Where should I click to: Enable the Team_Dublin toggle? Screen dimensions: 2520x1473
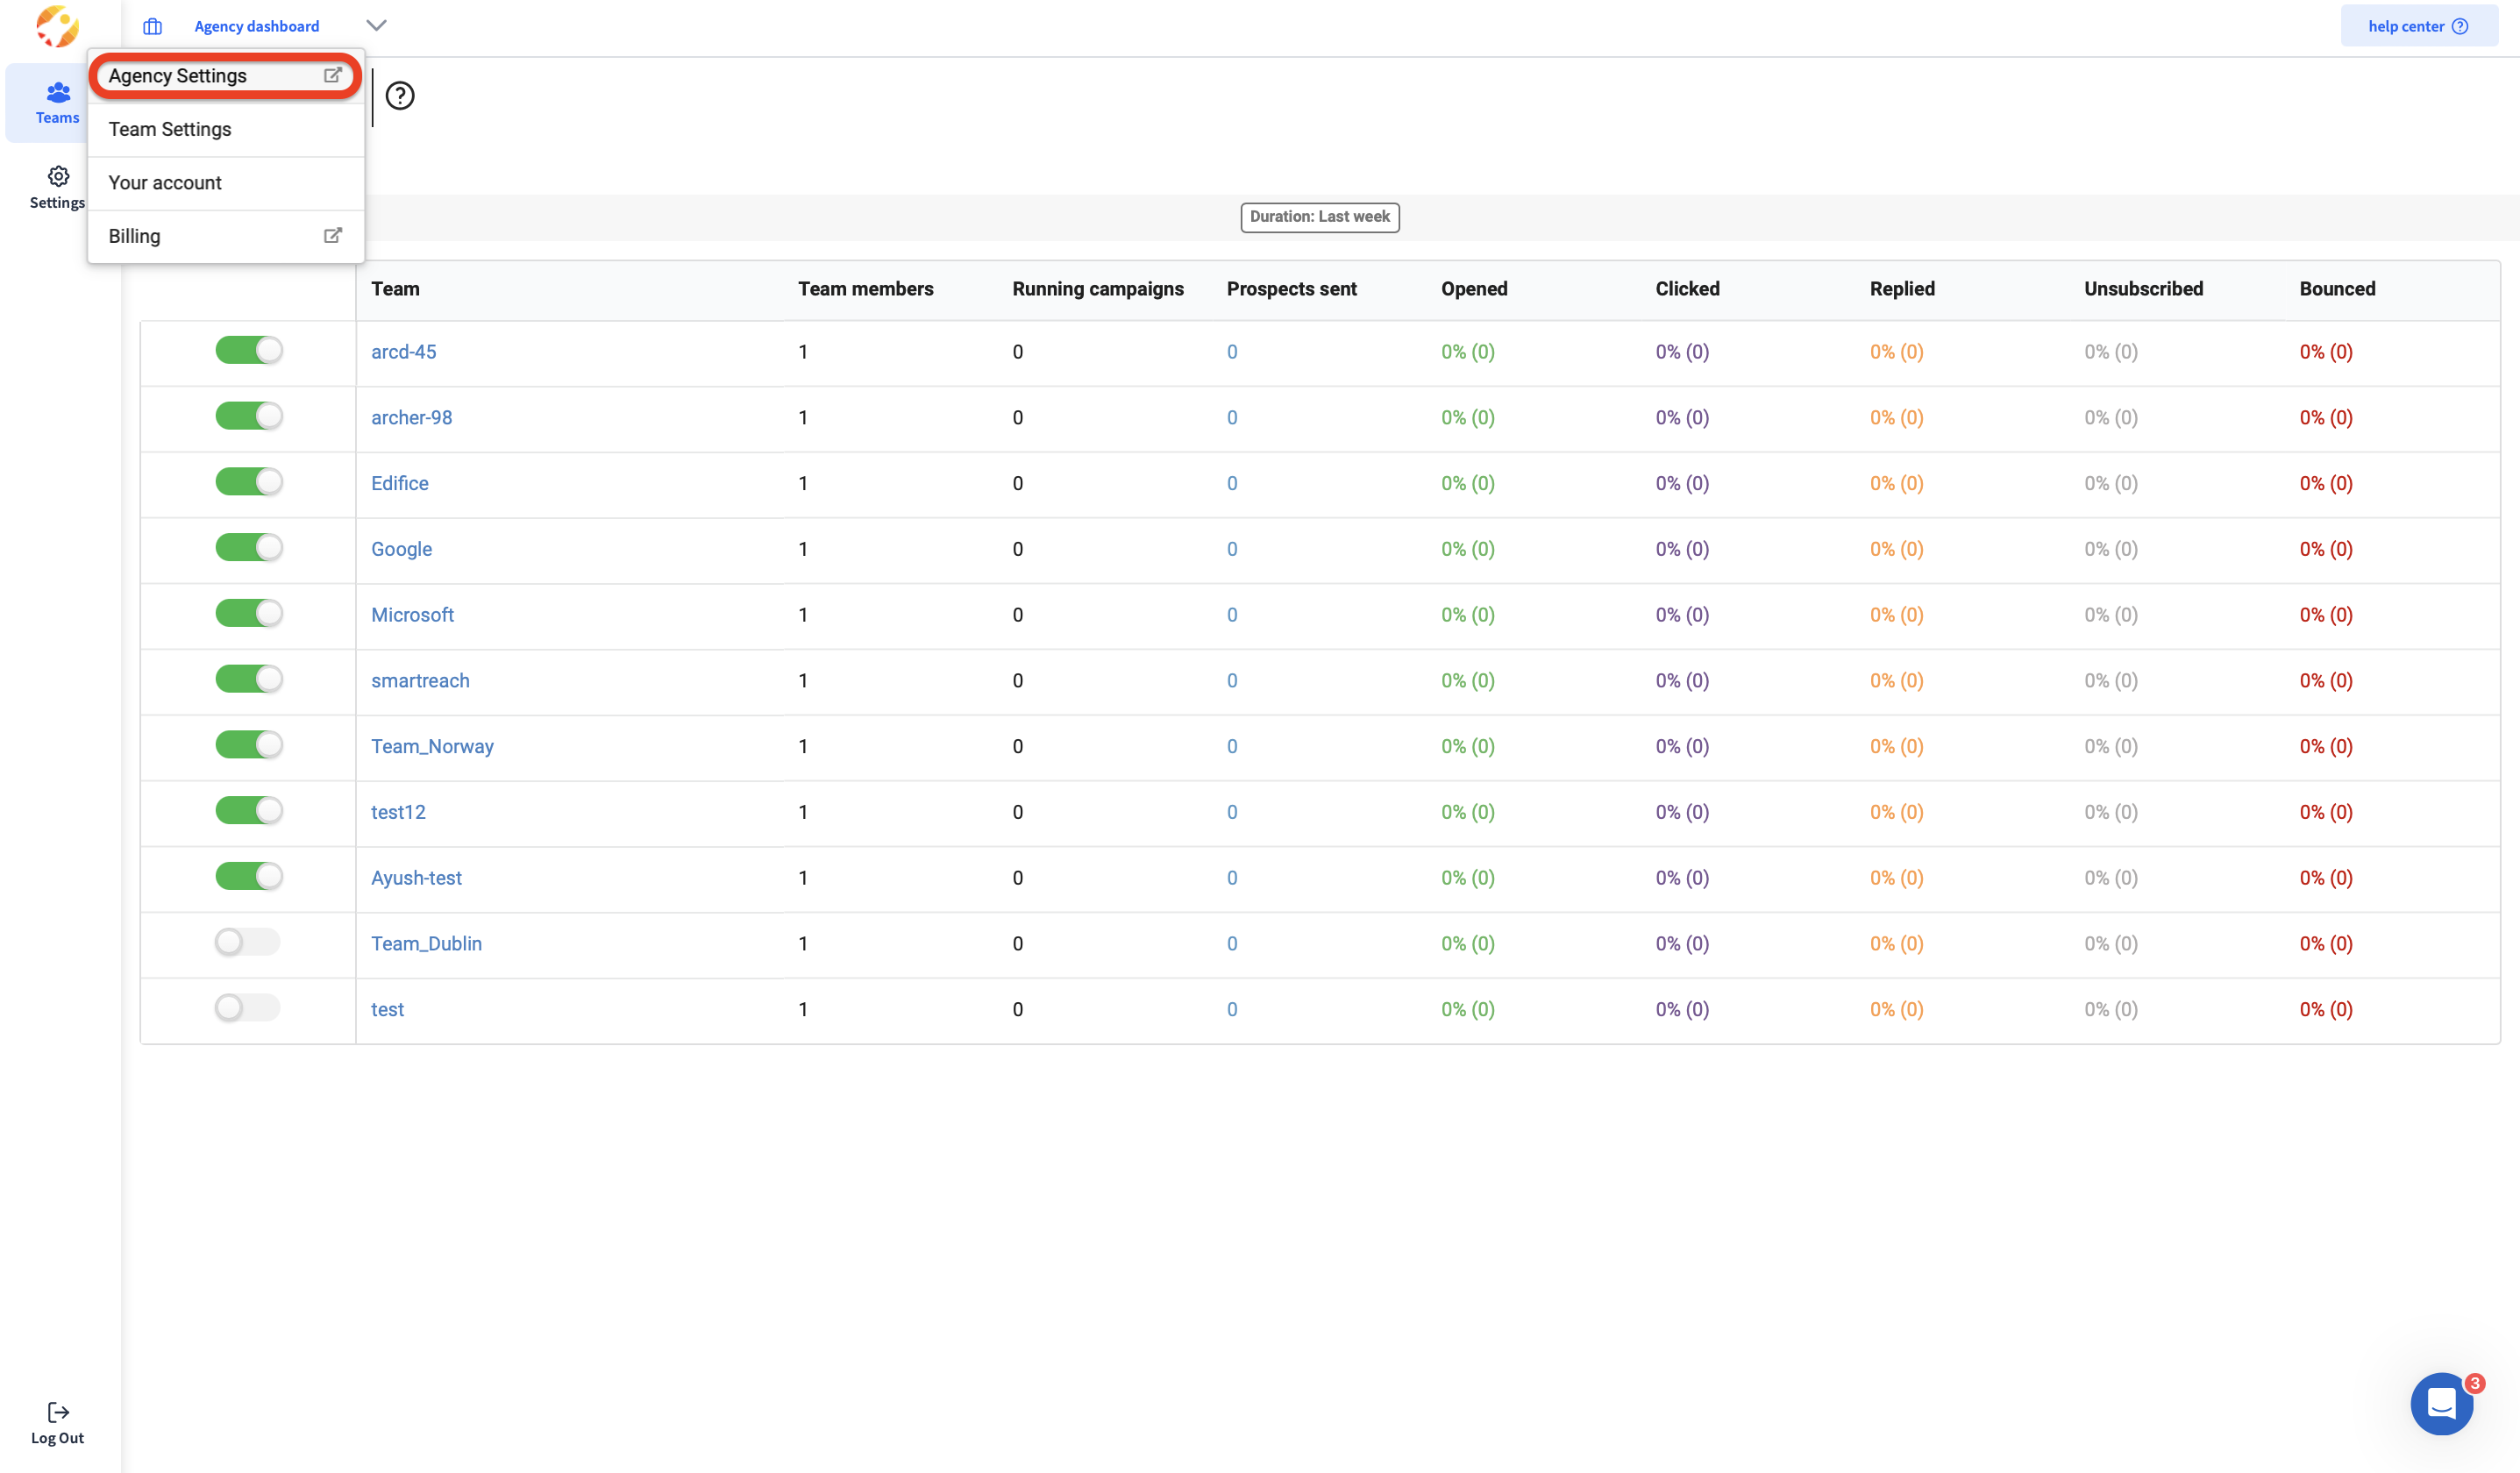[x=247, y=942]
